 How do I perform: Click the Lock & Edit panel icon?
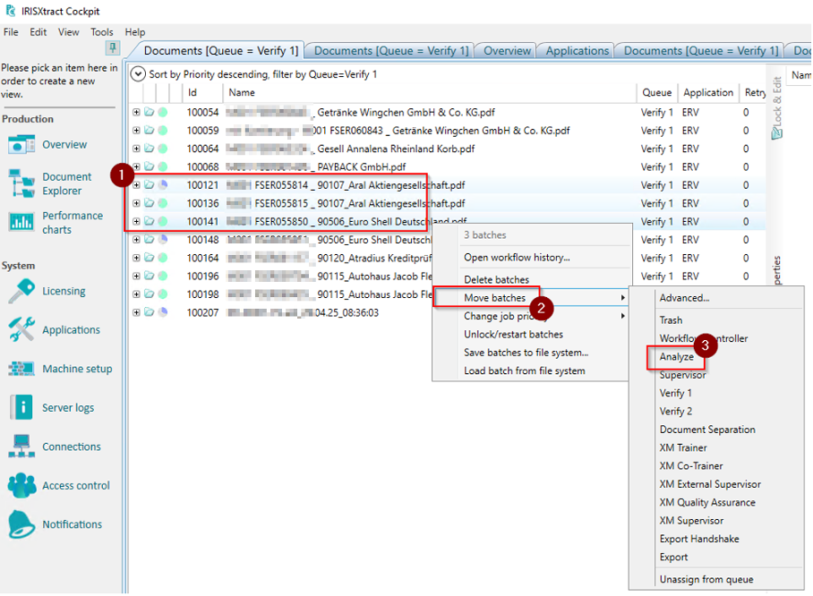pyautogui.click(x=776, y=132)
